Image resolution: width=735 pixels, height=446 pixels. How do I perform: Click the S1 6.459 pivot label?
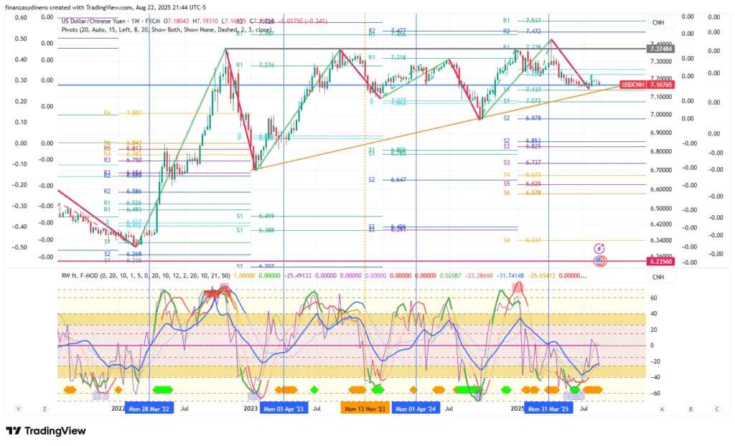pyautogui.click(x=255, y=216)
